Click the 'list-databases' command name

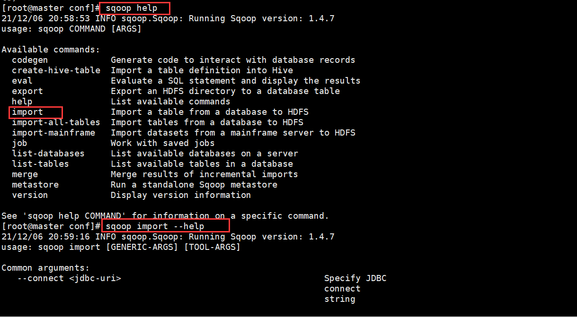point(48,154)
